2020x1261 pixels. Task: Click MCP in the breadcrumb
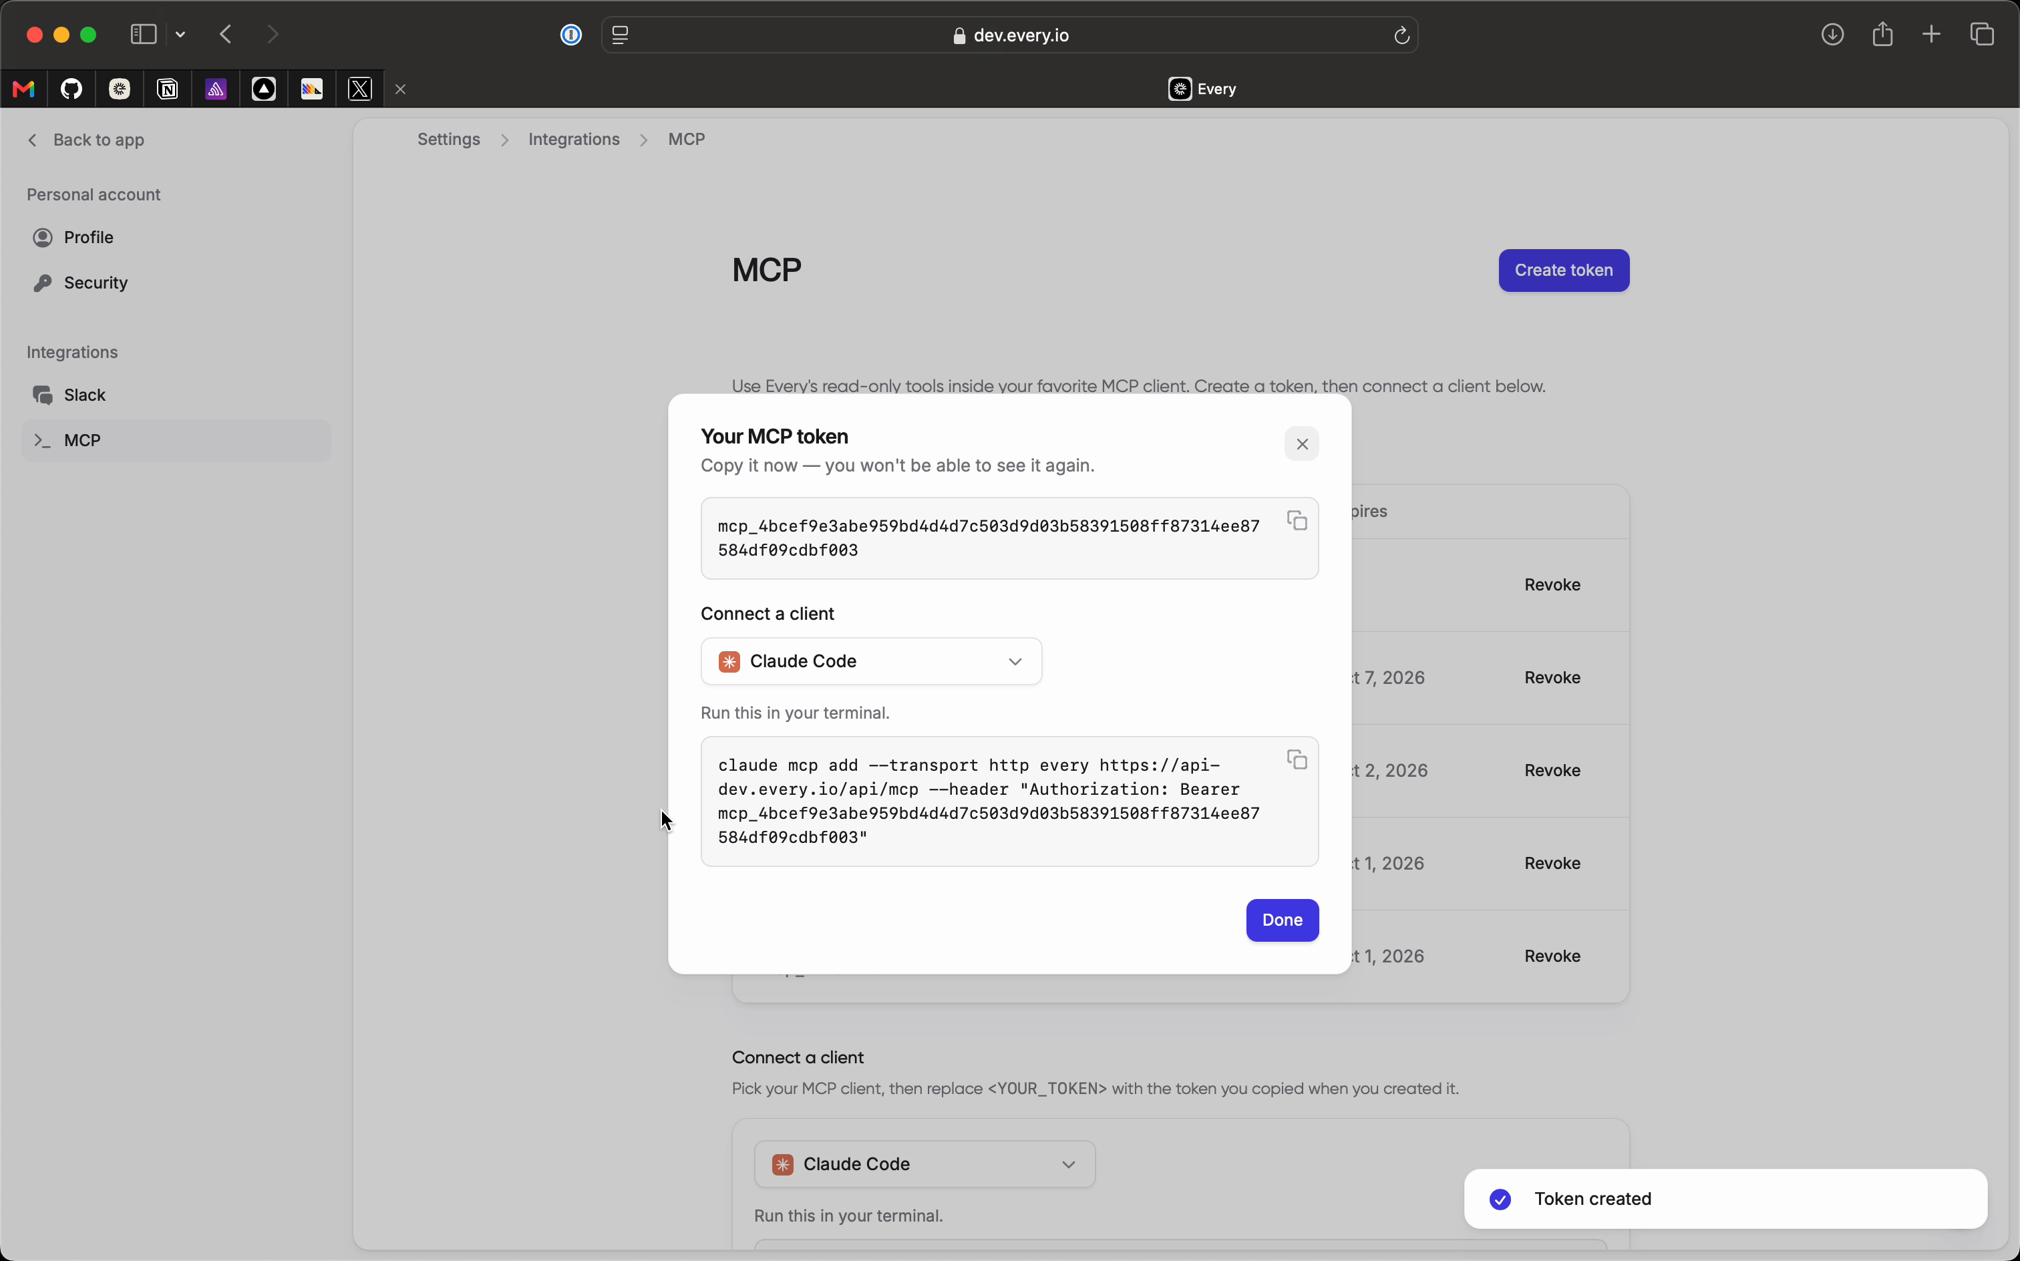tap(687, 140)
